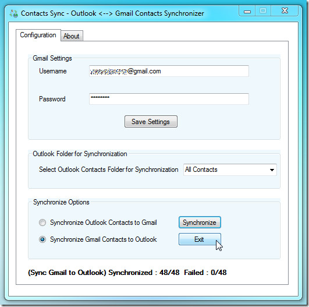Select the Configuration tab
This screenshot has width=309, height=307.
point(38,35)
